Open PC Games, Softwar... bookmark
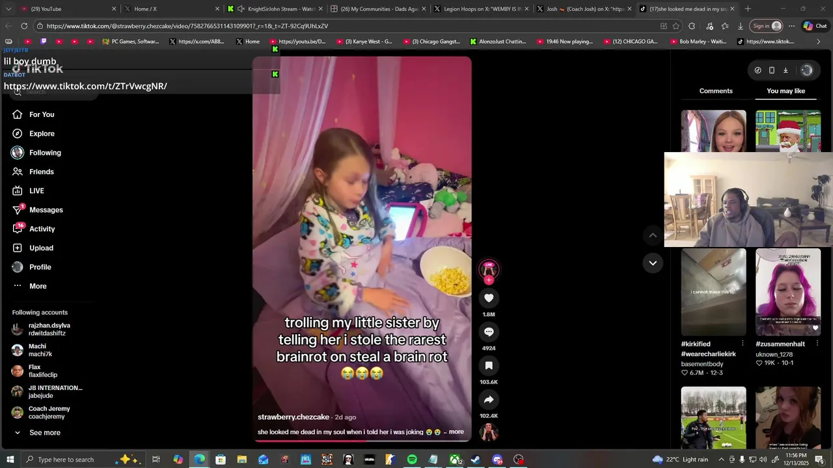The image size is (833, 468). [130, 42]
